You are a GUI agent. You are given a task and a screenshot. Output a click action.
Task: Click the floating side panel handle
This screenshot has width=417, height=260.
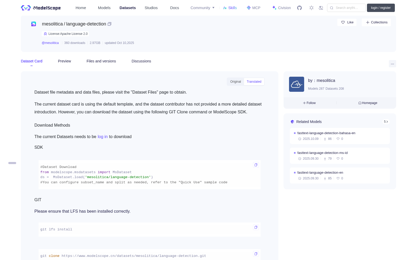pyautogui.click(x=12, y=163)
